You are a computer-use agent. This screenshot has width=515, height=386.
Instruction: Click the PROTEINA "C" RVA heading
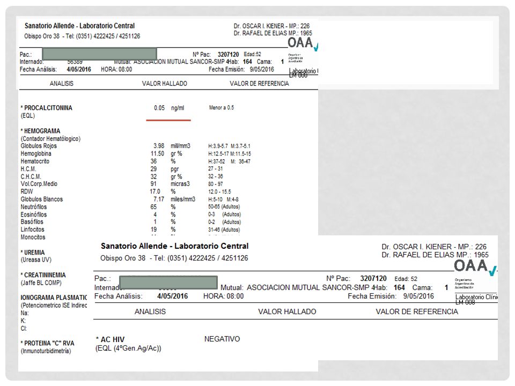pyautogui.click(x=47, y=343)
